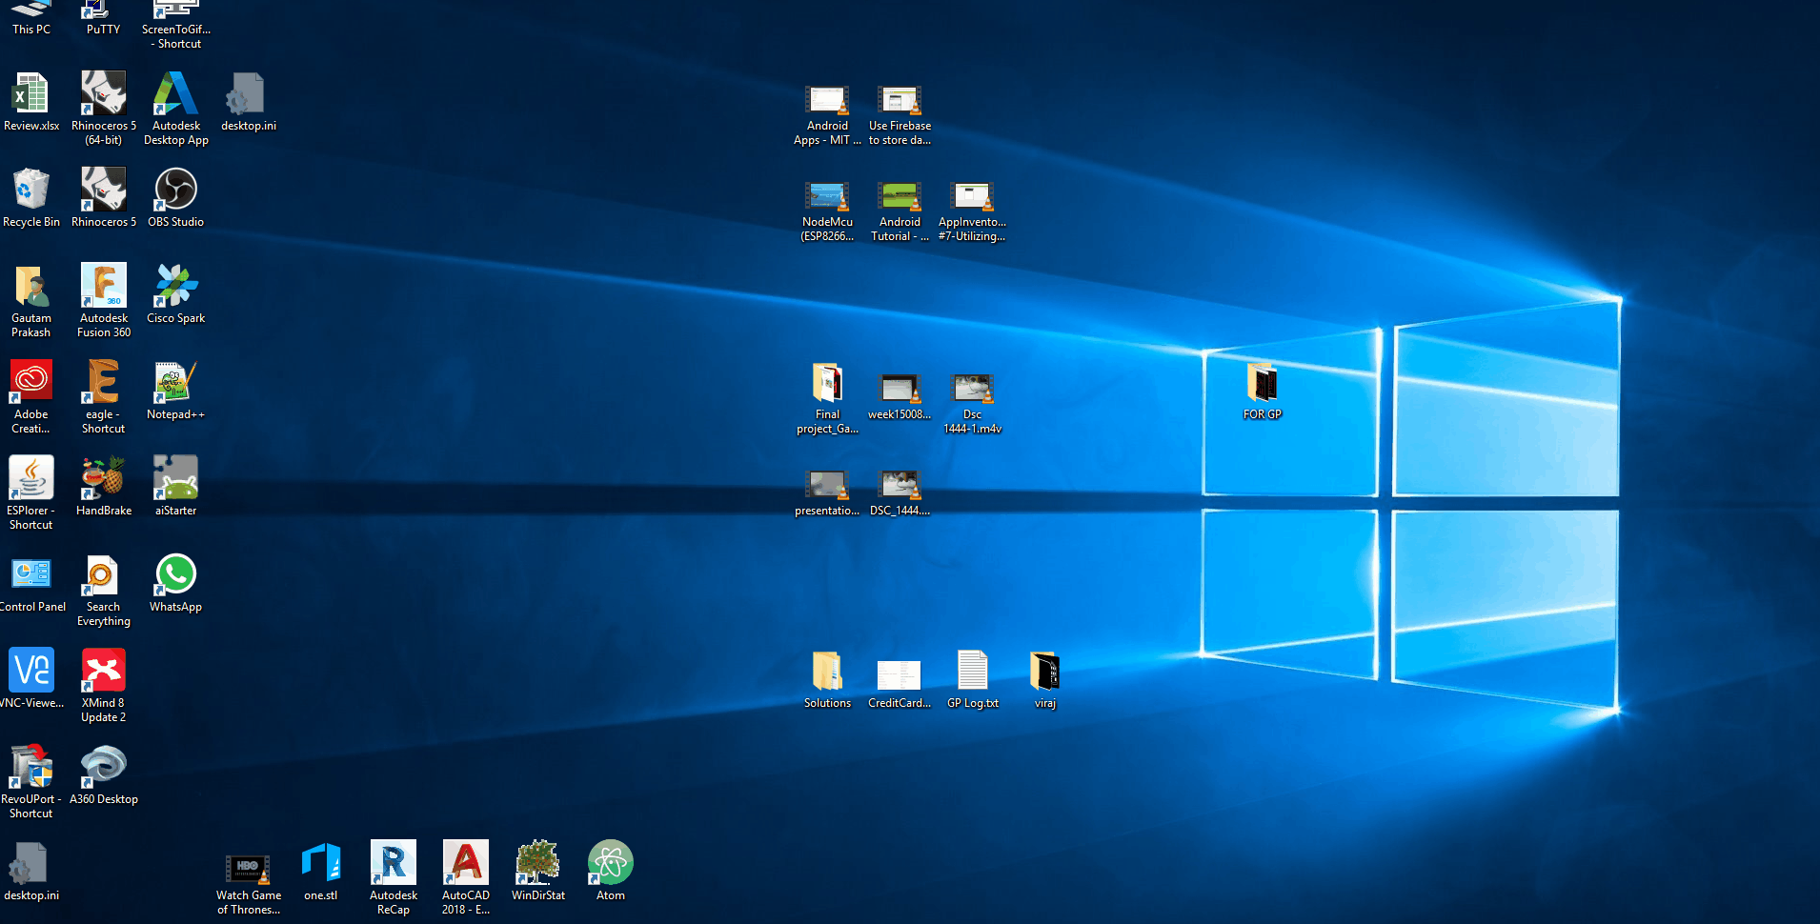
Task: Select the Solutions folder
Action: tap(828, 679)
